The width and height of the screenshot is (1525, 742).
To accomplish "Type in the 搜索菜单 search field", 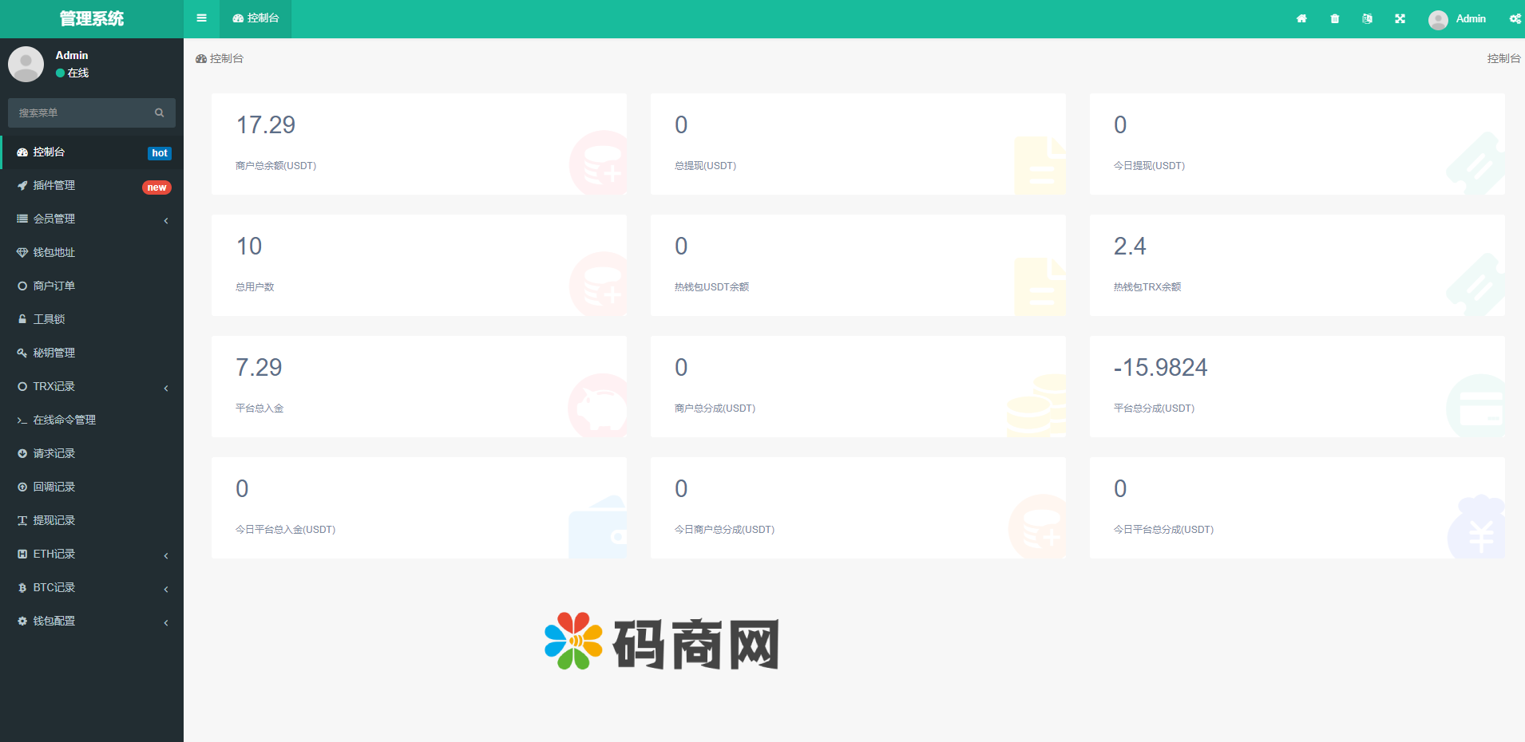I will tap(80, 113).
